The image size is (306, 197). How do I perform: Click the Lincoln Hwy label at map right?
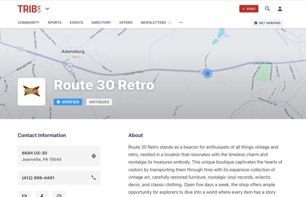pyautogui.click(x=263, y=63)
